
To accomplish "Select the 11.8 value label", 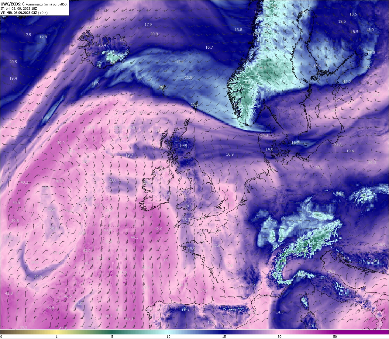I will click(x=45, y=118).
